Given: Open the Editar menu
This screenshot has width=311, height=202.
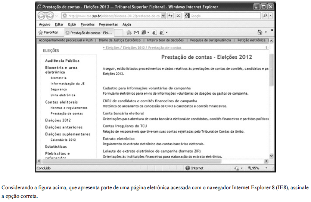Looking at the screenshot, I should pos(59,24).
